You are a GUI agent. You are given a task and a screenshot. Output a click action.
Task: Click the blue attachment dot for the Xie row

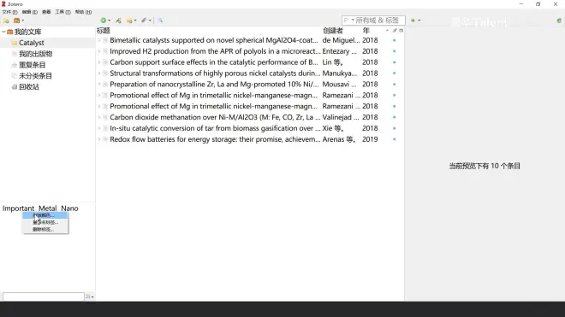394,128
